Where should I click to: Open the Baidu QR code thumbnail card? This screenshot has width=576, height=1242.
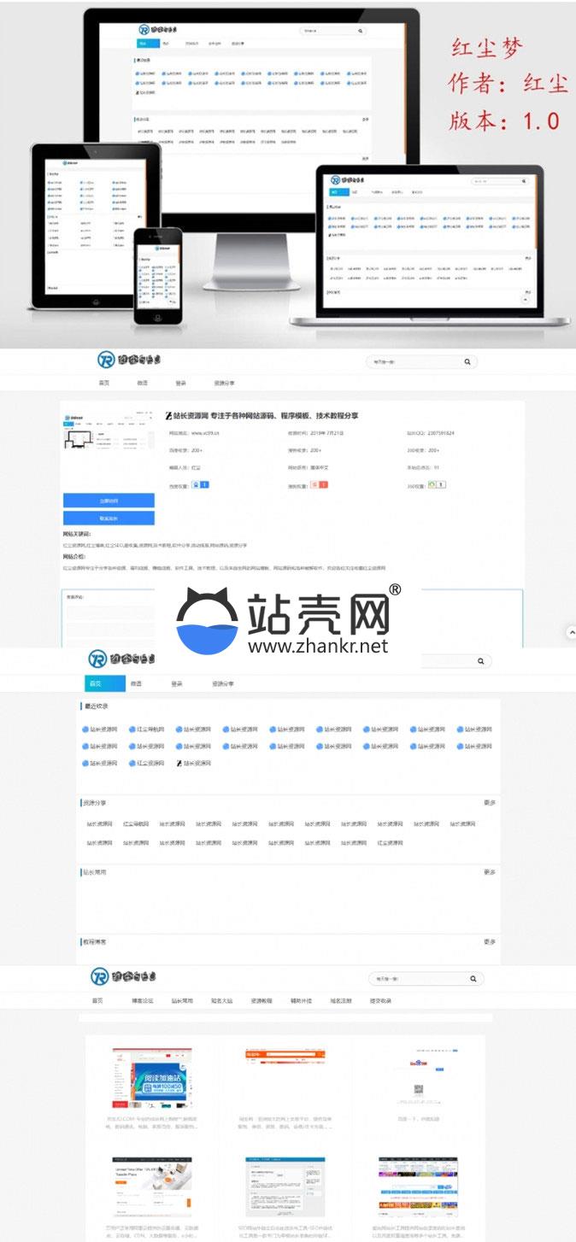click(x=418, y=1079)
